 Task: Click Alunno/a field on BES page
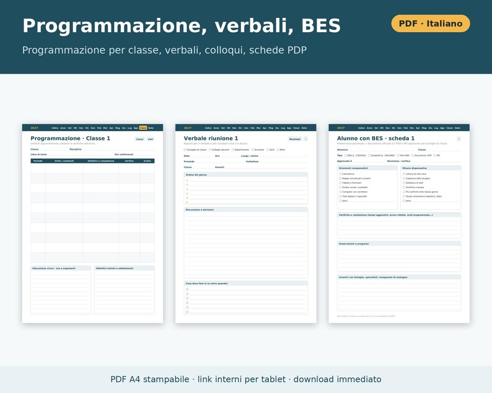pyautogui.click(x=376, y=150)
